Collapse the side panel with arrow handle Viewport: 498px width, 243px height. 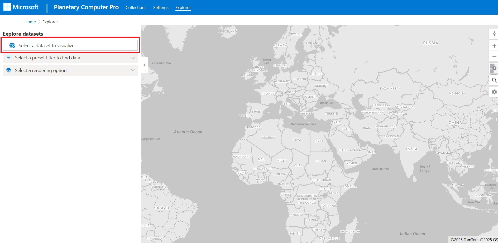[x=144, y=65]
